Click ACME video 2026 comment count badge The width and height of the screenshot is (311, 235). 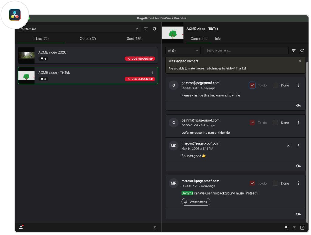43,59
